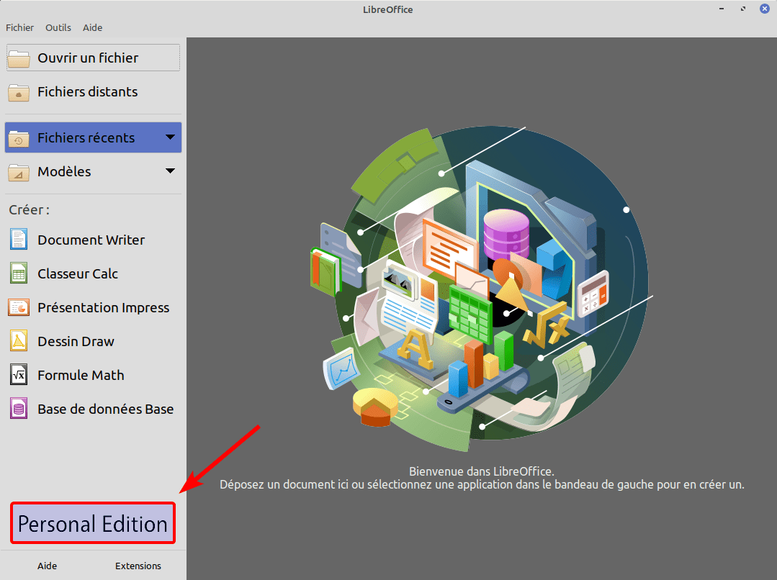Click Ouvrir un fichier label

pyautogui.click(x=88, y=58)
